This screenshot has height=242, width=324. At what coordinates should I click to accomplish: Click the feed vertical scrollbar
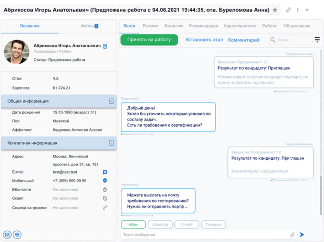(x=321, y=195)
